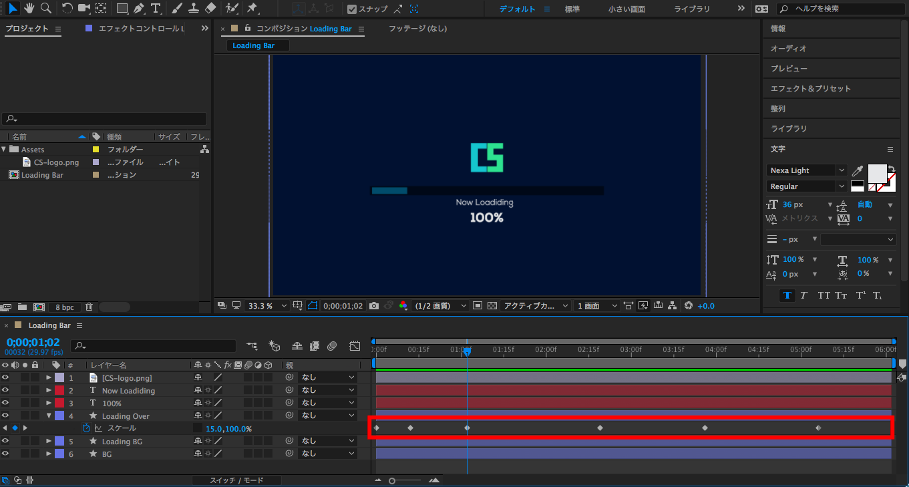Select the Hand tool
The width and height of the screenshot is (909, 487).
click(29, 9)
